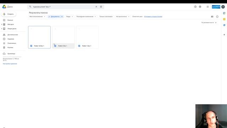Open Google Tasks blue side panel icon

tap(224, 25)
